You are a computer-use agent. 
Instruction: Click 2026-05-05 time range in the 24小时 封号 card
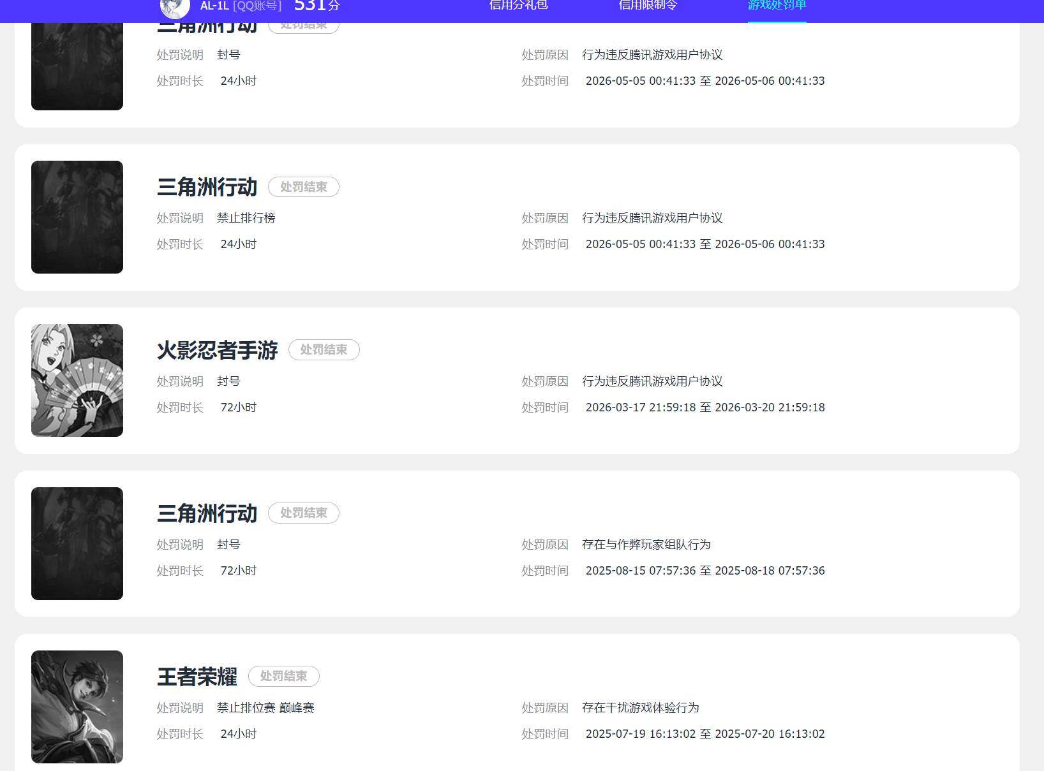705,81
